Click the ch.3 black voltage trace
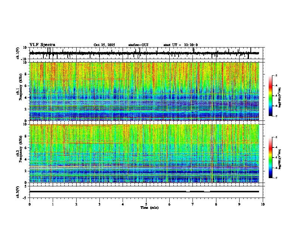 [x=144, y=192]
